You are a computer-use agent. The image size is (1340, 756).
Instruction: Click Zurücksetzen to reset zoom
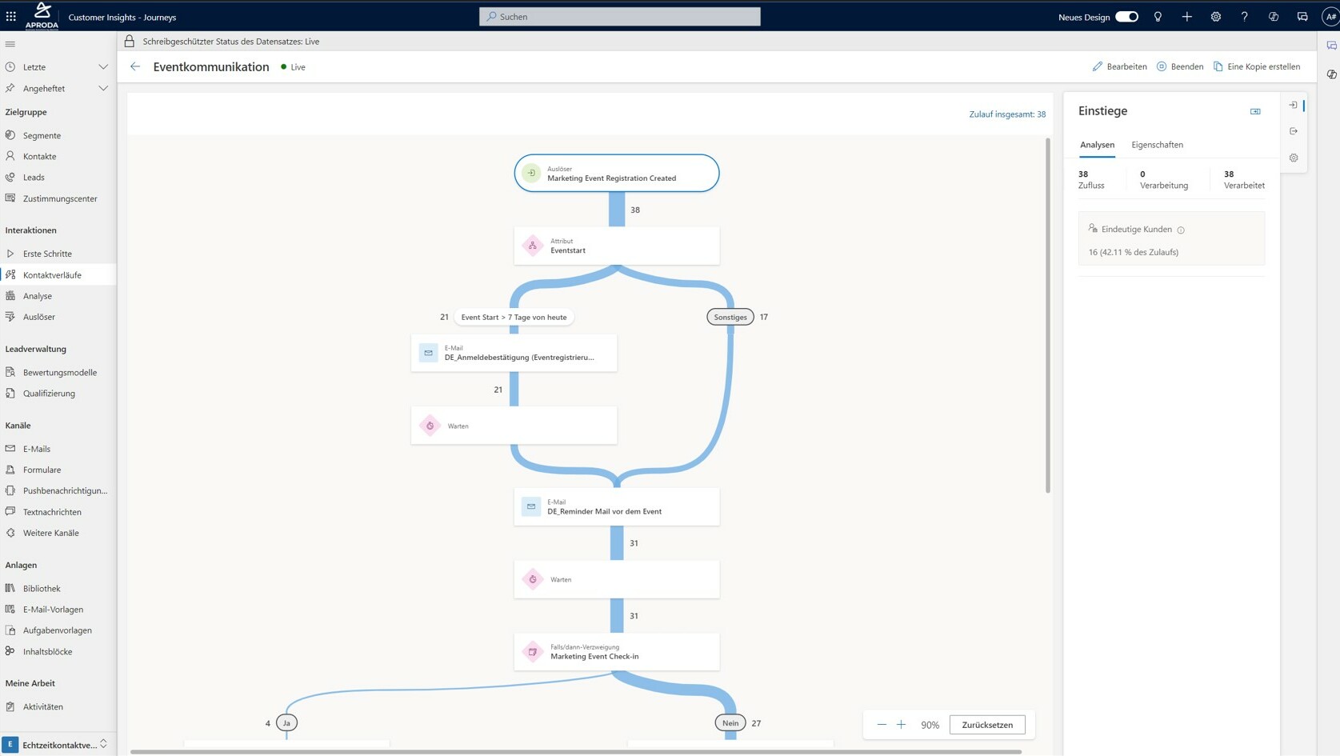[986, 725]
